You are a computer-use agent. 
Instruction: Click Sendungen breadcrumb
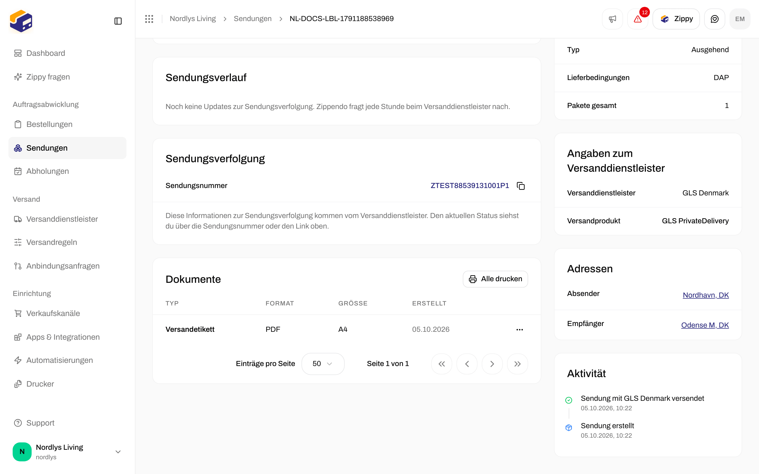[x=252, y=19]
